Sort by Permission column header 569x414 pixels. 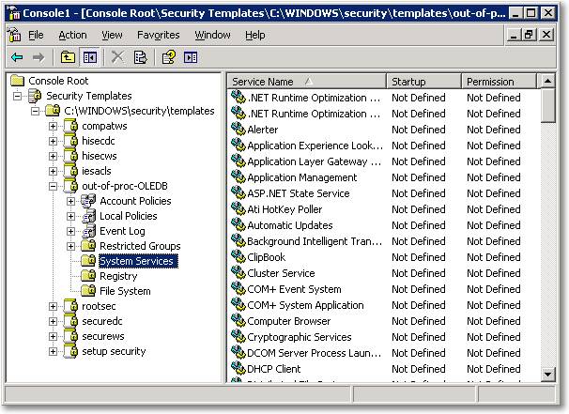pos(500,82)
